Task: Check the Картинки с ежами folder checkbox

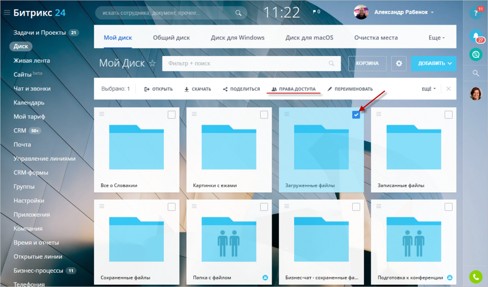Action: pos(264,115)
